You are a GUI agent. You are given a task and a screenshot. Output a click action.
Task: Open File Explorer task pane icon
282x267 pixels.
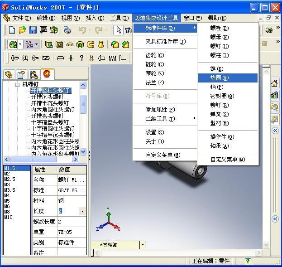click(274, 107)
